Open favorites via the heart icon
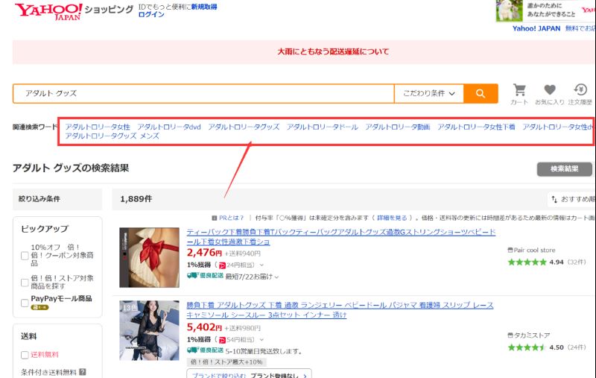Viewport: 596px width, 378px height. point(550,90)
